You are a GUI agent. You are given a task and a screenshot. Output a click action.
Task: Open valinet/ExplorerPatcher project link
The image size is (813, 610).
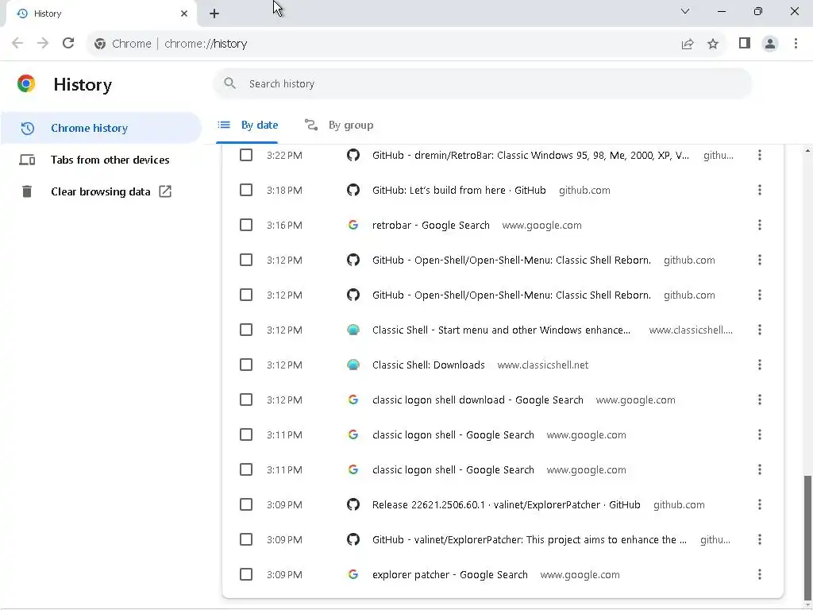(530, 539)
